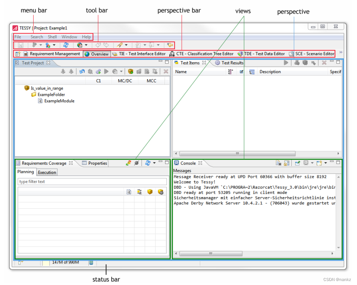Click the brush/pen tool icon in the toolbar
Screen dimensions: 357x285
[x=120, y=45]
